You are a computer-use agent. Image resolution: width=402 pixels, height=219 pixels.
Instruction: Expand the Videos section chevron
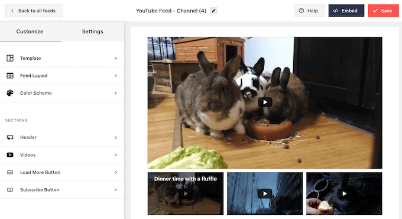[116, 155]
